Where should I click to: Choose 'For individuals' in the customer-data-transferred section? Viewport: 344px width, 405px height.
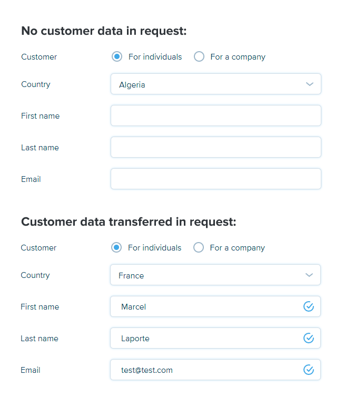click(116, 248)
